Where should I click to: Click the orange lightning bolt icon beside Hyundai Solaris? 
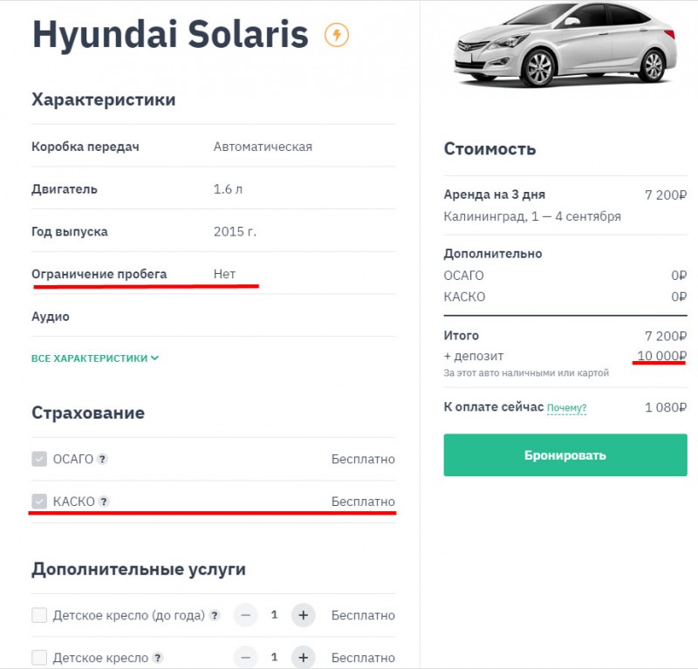coord(337,35)
